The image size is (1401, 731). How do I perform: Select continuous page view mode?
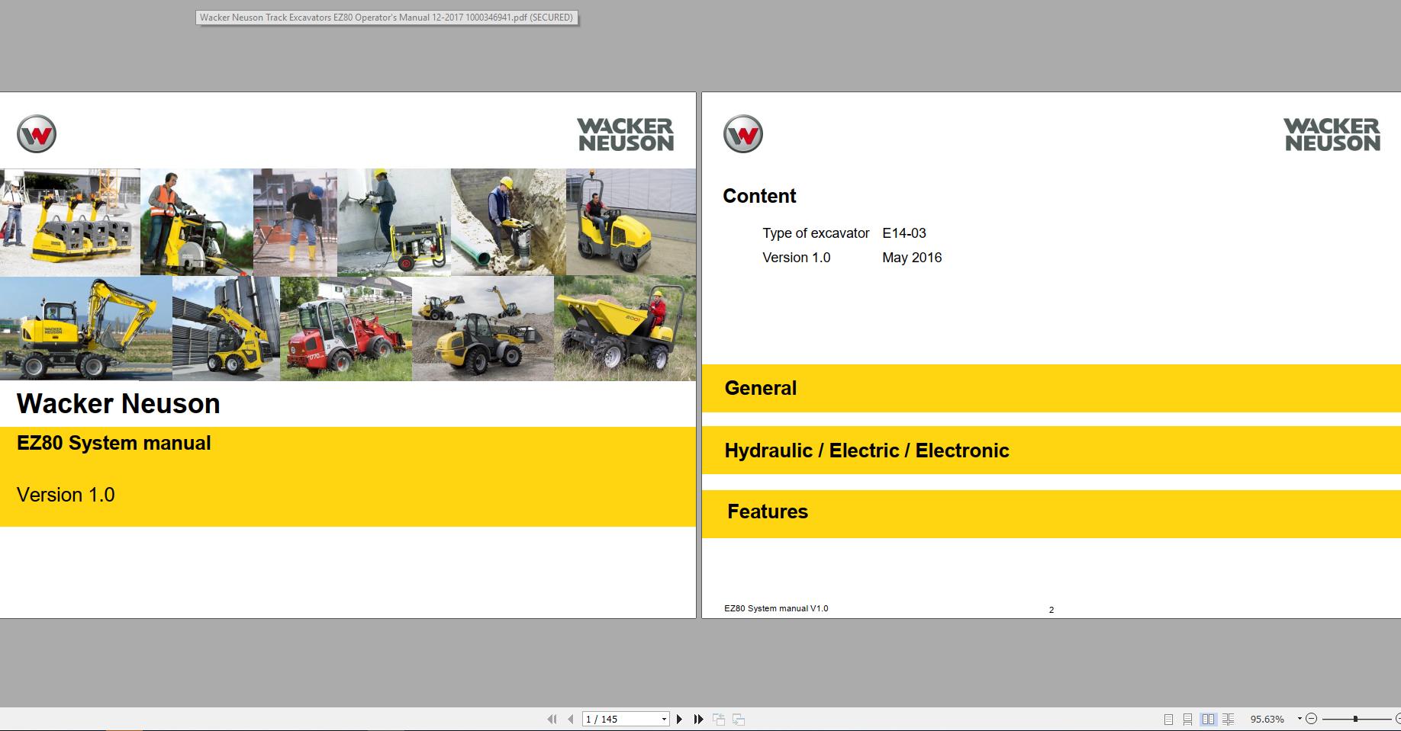pos(1187,719)
